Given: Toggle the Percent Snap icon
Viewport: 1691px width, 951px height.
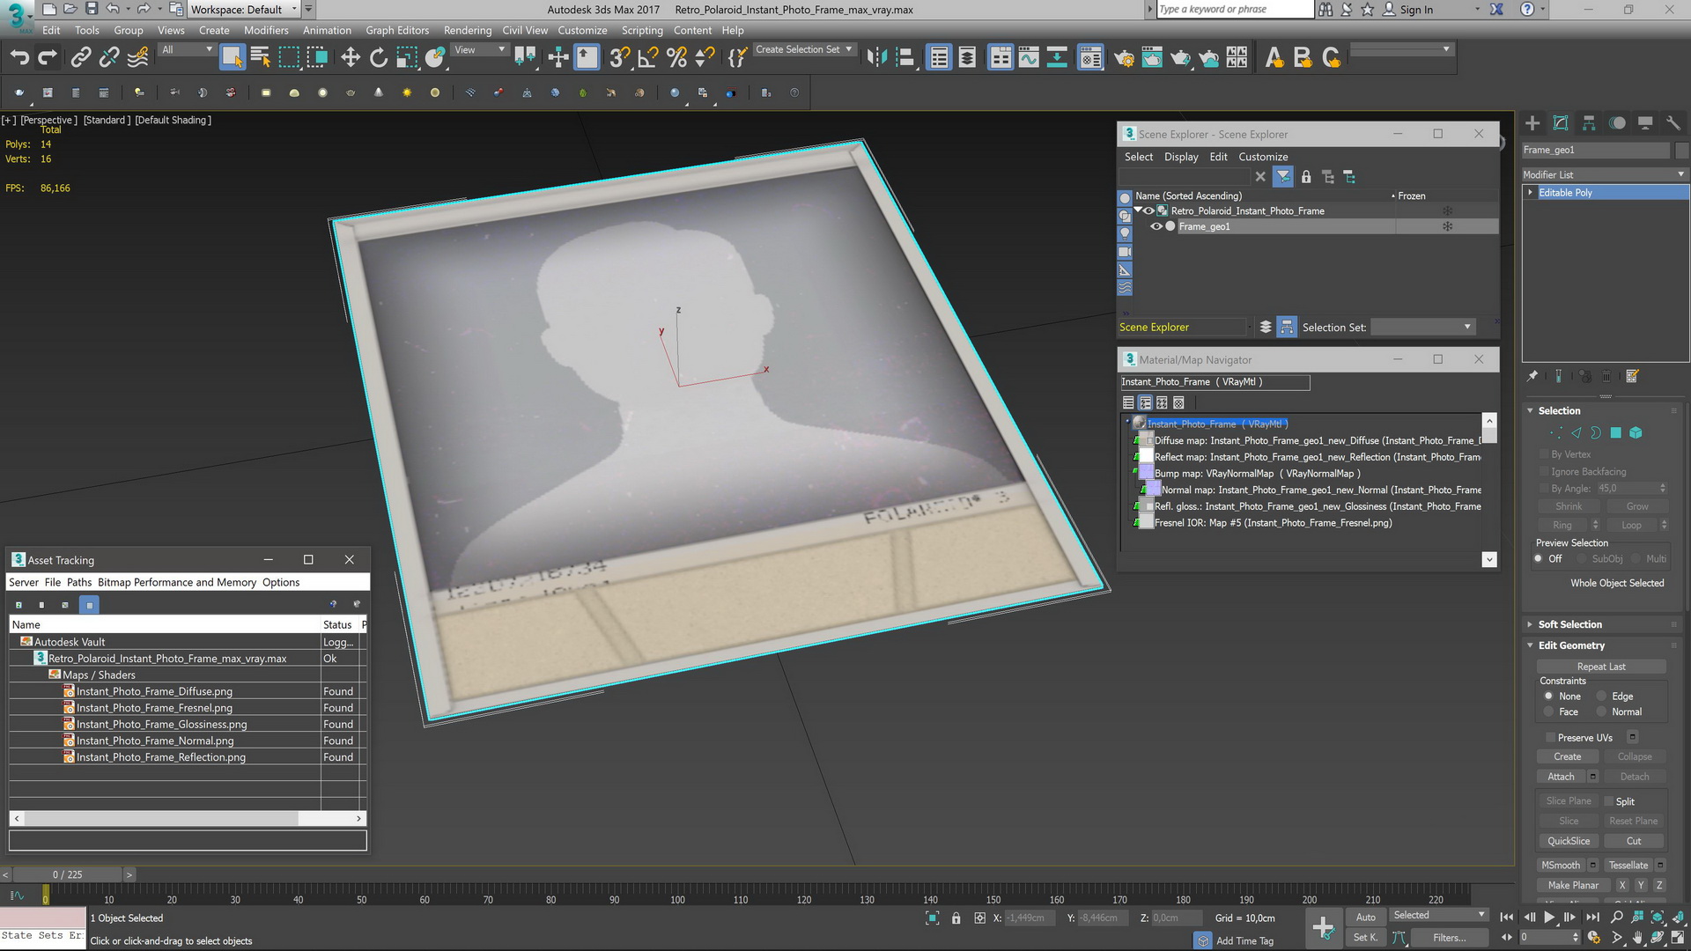Looking at the screenshot, I should point(676,58).
